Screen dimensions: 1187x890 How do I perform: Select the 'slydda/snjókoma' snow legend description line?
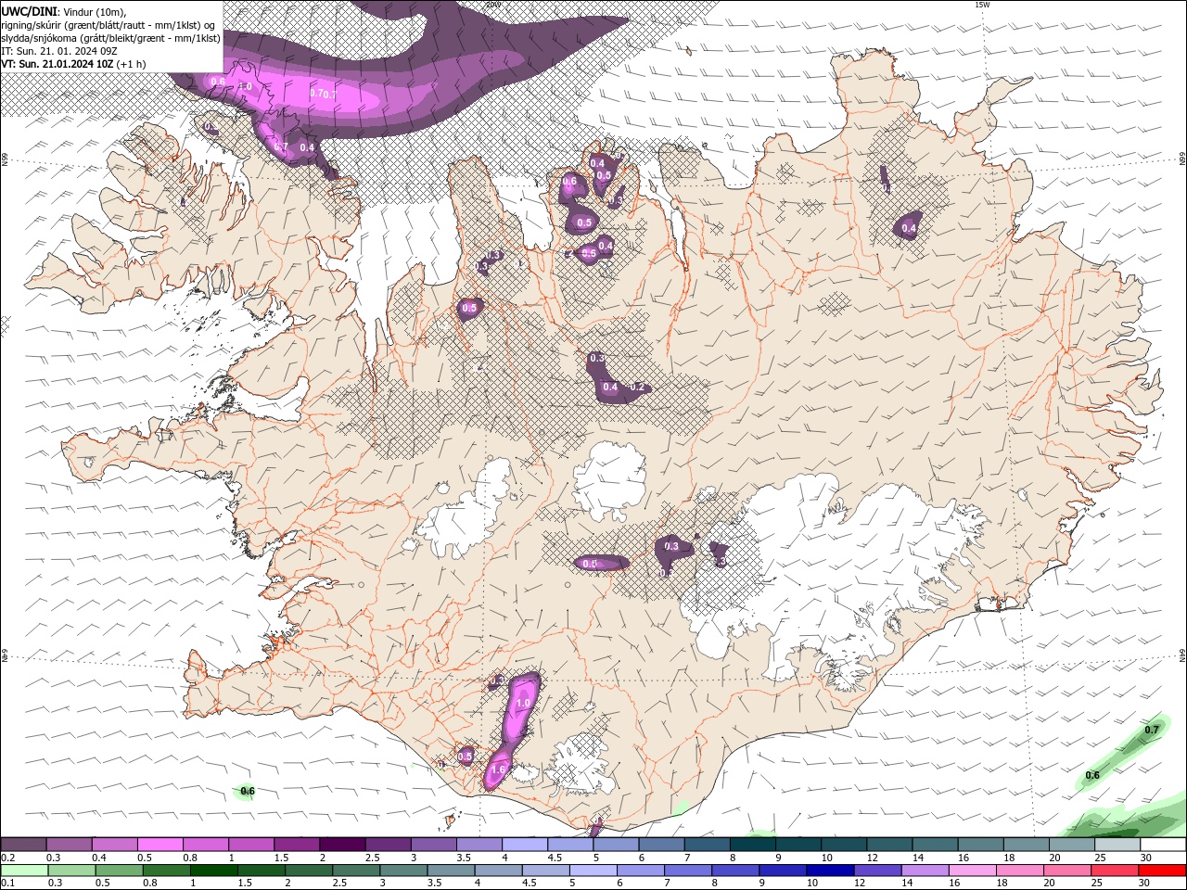click(x=110, y=38)
